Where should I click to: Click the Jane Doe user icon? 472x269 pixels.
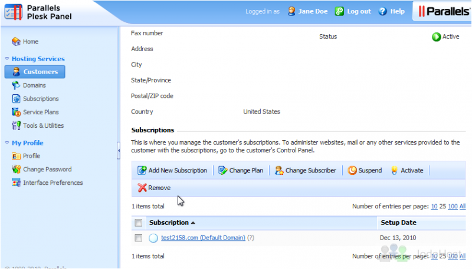tap(291, 11)
